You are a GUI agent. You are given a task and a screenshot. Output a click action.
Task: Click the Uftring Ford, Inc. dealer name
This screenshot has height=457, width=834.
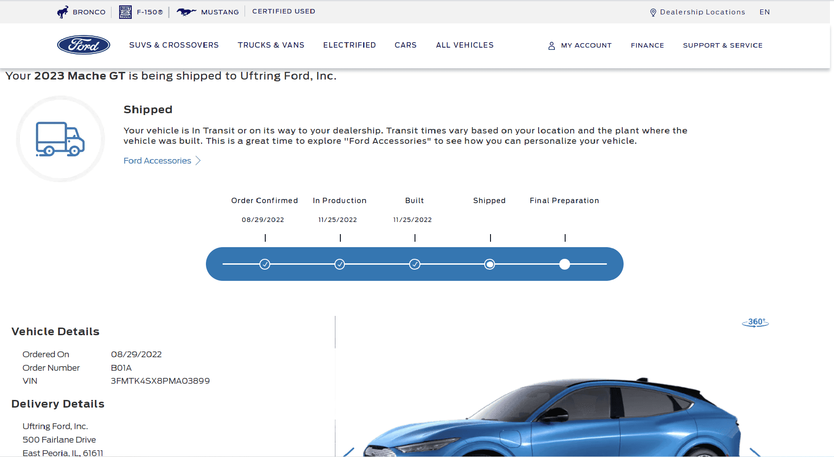55,426
